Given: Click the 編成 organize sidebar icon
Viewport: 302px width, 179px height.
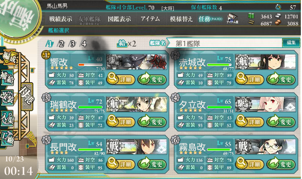Looking at the screenshot, I should 9,57.
